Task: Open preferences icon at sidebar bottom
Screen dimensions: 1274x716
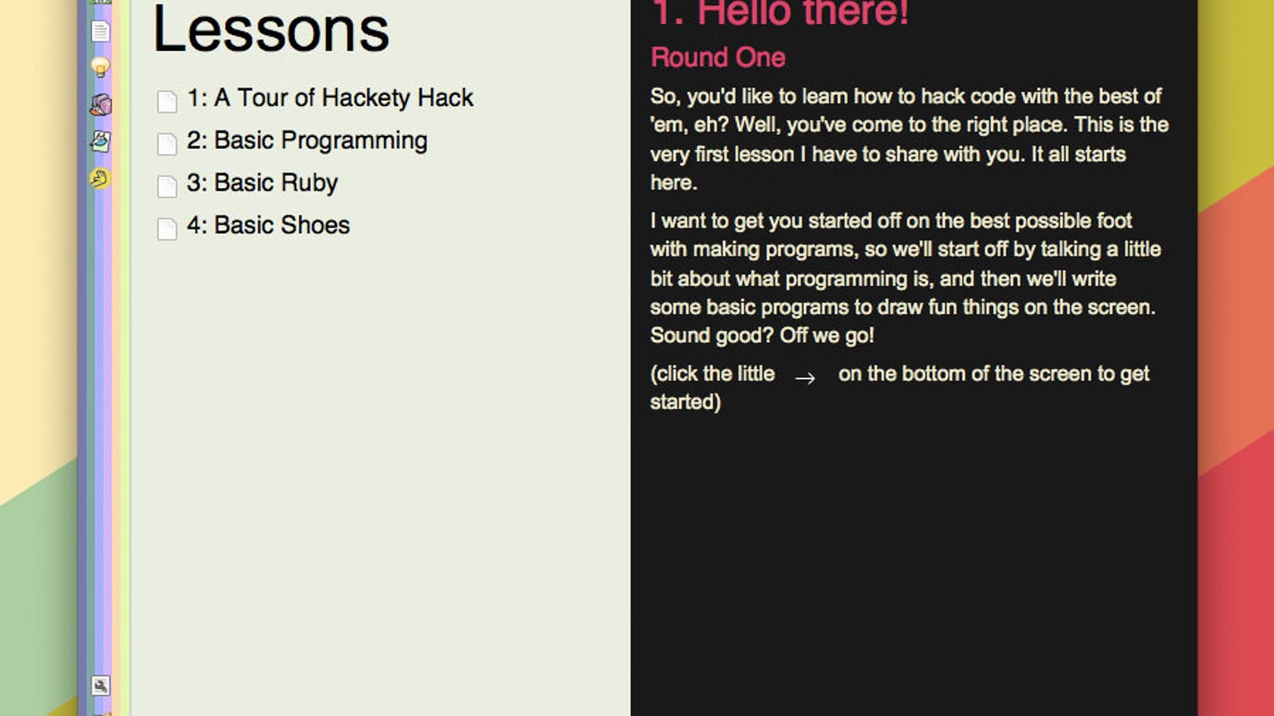Action: [100, 685]
